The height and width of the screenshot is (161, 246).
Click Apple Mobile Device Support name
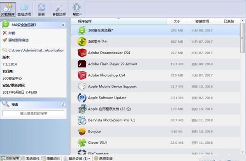[x=112, y=87]
